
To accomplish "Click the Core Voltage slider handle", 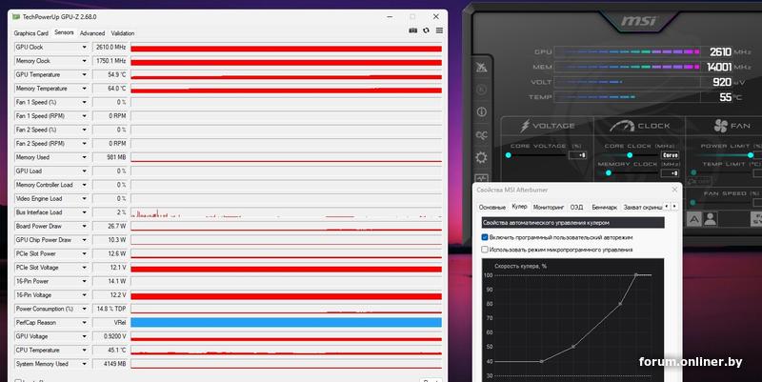I will (x=509, y=154).
